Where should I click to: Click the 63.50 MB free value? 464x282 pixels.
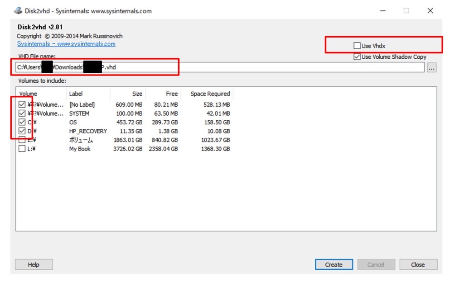(x=166, y=113)
